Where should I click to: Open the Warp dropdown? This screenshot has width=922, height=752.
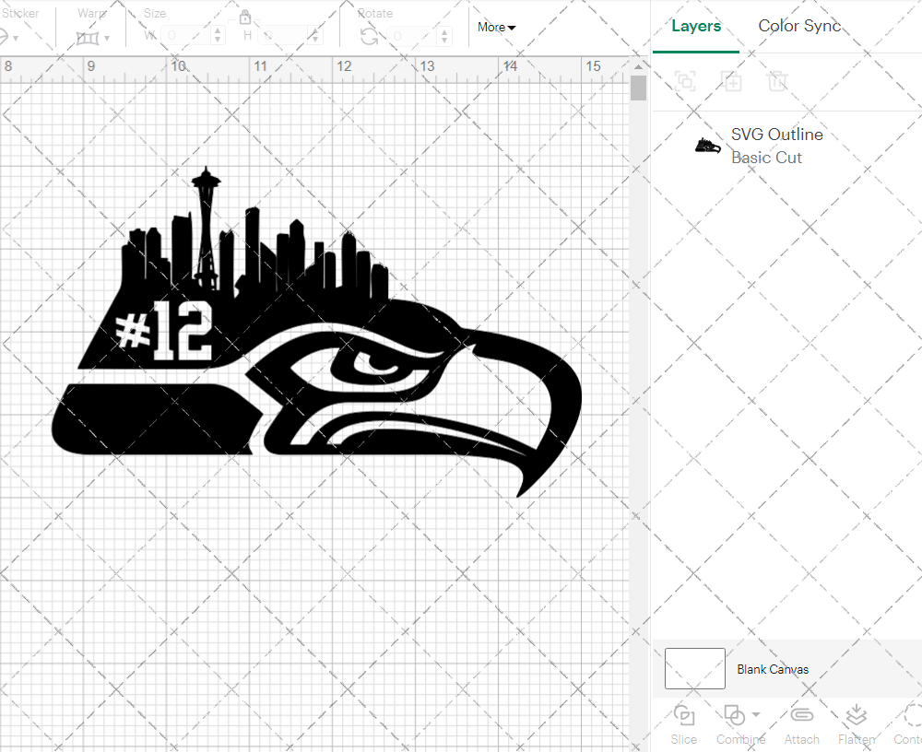[x=94, y=37]
